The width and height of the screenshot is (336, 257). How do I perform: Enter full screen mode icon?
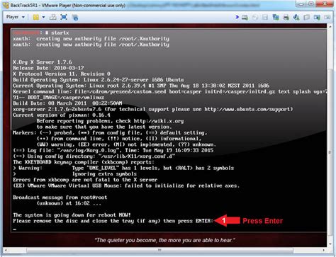(64, 17)
